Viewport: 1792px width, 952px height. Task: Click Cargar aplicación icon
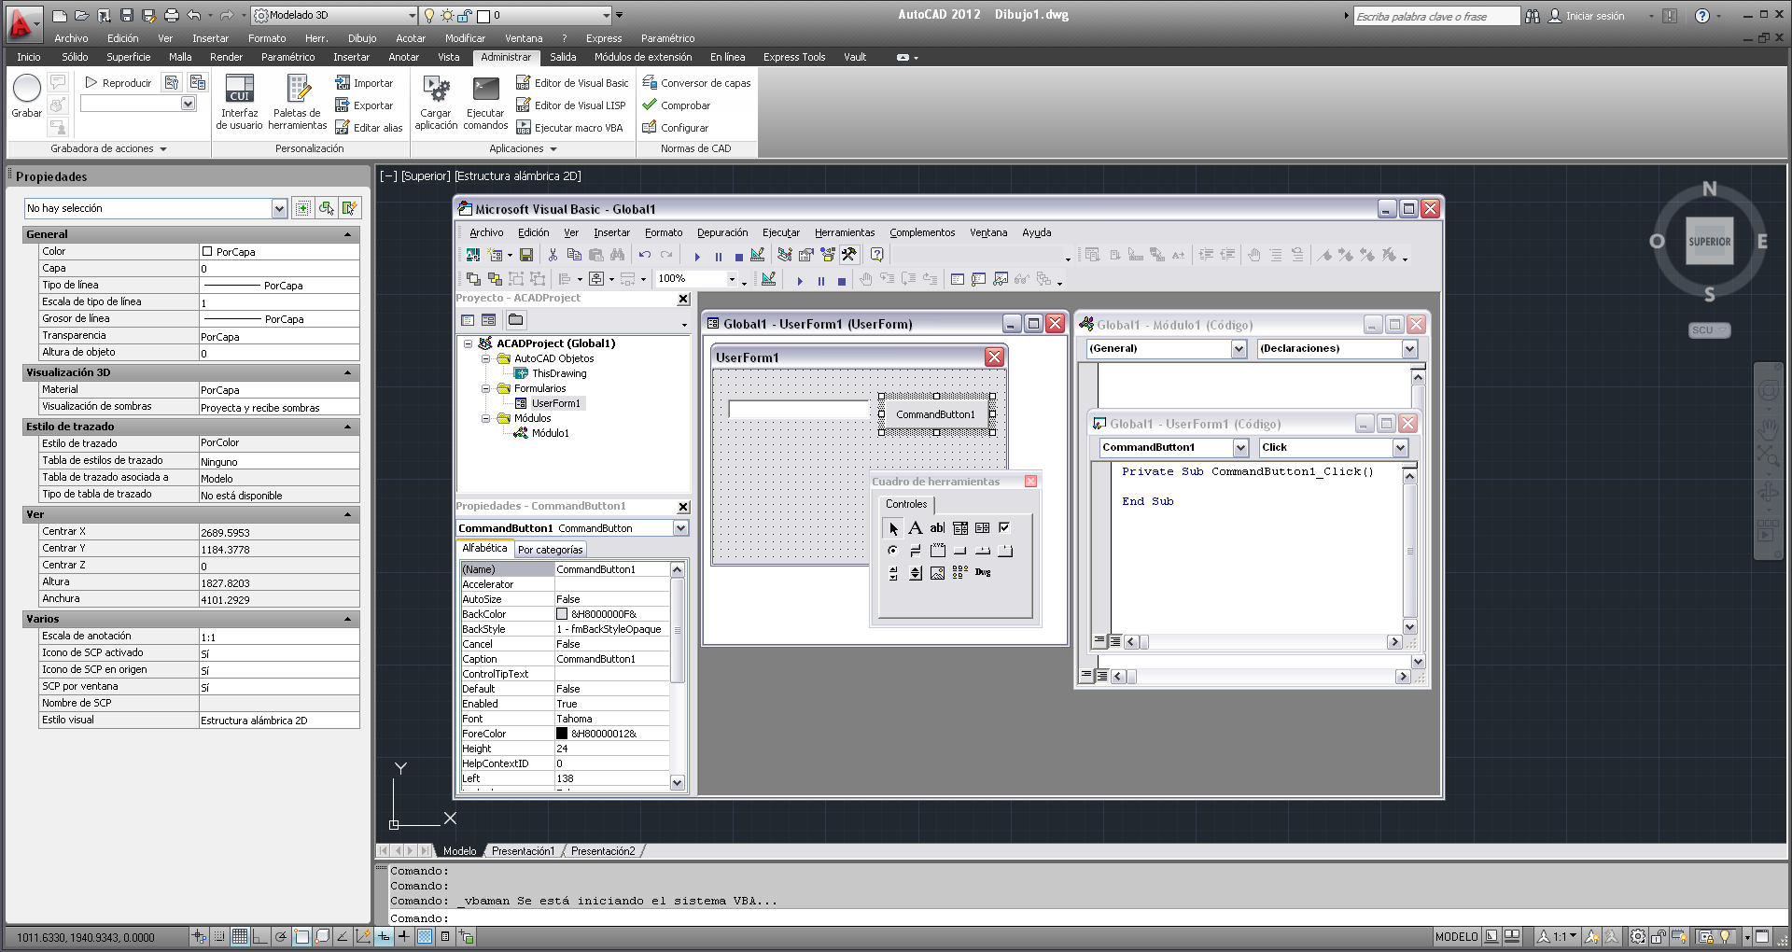436,102
